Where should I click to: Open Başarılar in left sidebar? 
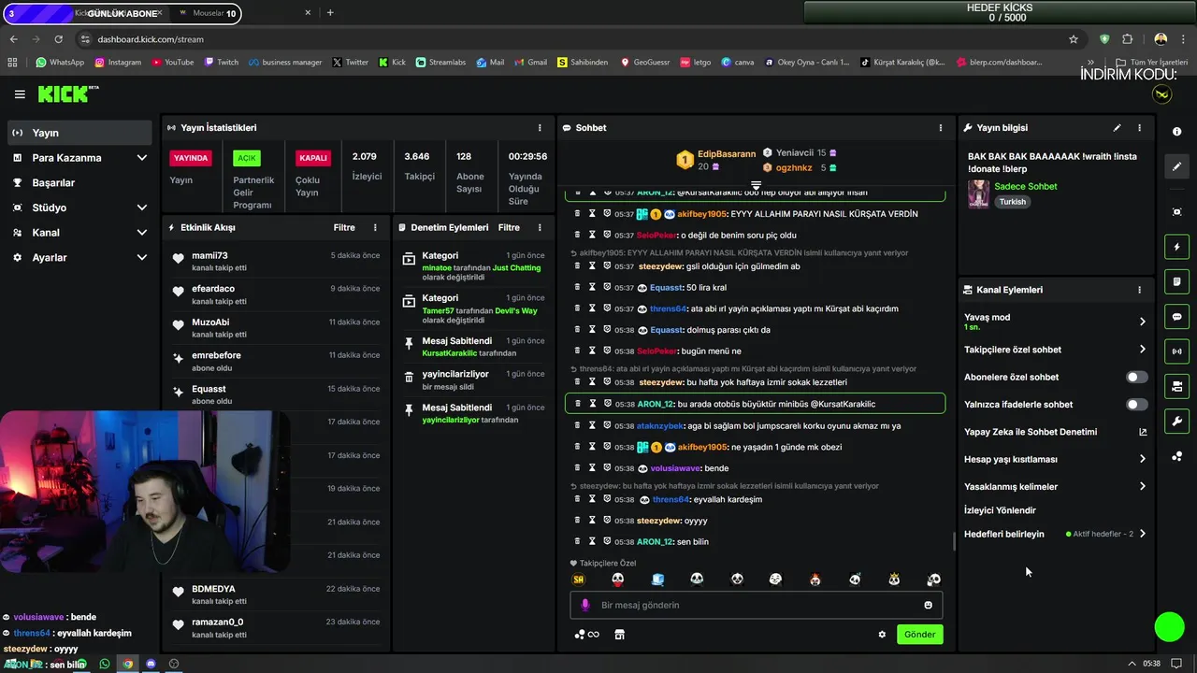tap(79, 183)
